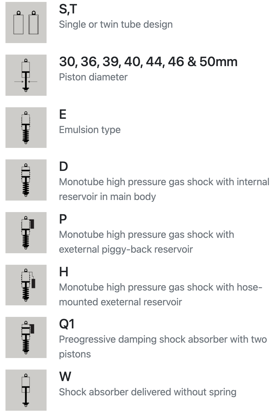Select the piston diameter icon with arrows
The width and height of the screenshot is (275, 414).
(x=26, y=75)
